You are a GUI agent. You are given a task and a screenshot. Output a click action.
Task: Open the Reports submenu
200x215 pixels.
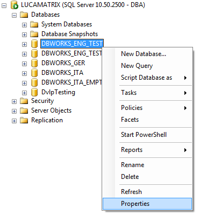[x=147, y=150]
